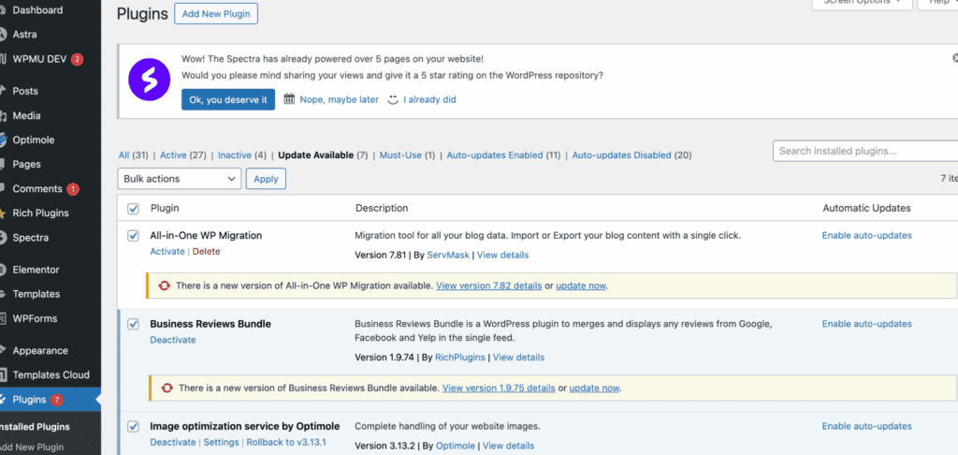Image resolution: width=958 pixels, height=455 pixels.
Task: Open Settings for Optimole plugin
Action: 221,442
